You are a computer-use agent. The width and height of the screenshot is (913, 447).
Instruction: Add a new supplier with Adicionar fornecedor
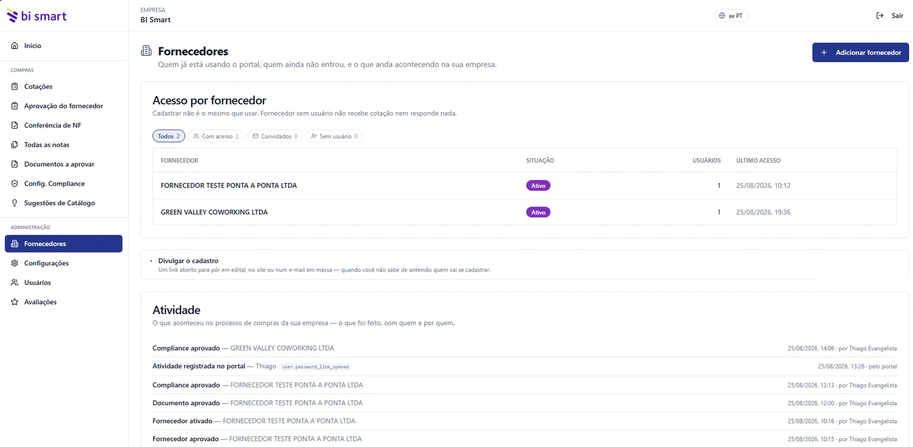[860, 53]
